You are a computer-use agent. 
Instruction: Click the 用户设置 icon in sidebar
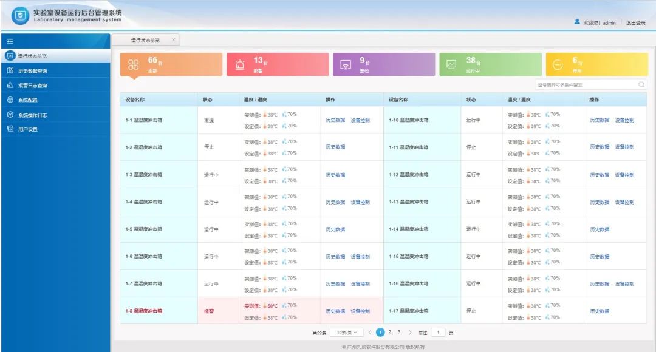pos(10,129)
